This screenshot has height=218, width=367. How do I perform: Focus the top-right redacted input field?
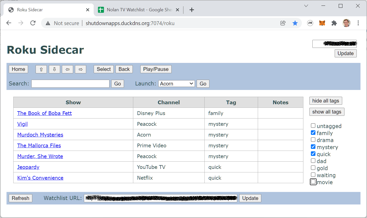click(x=334, y=44)
